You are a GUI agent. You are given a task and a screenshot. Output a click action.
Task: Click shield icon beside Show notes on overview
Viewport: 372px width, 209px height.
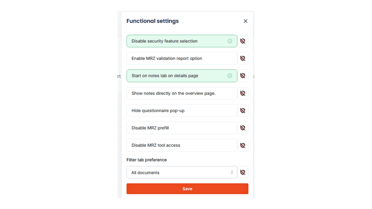(x=243, y=93)
